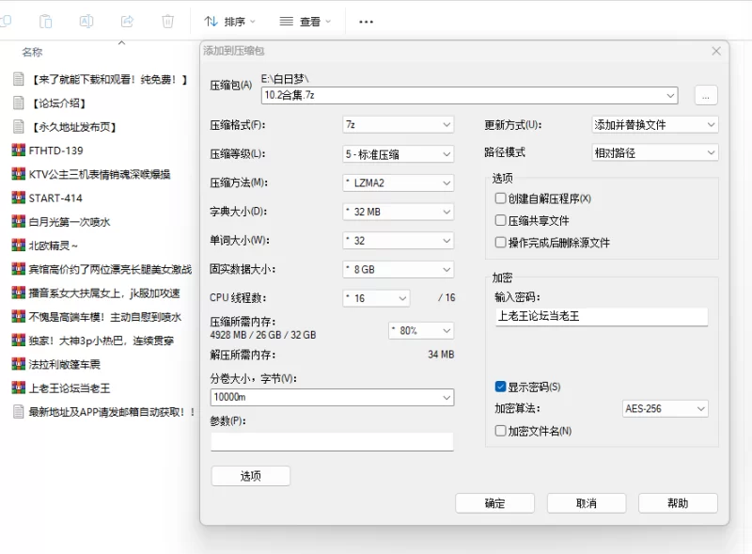
Task: Click the Delete trash icon in toolbar
Action: pyautogui.click(x=167, y=21)
